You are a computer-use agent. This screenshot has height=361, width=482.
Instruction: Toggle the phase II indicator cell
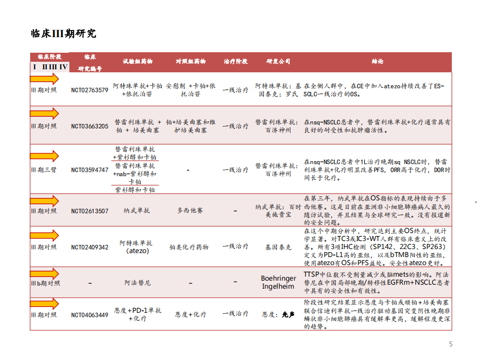[x=45, y=66]
